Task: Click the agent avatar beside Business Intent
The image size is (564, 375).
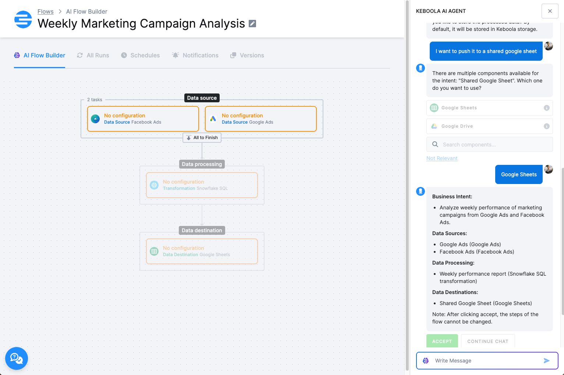Action: (421, 191)
